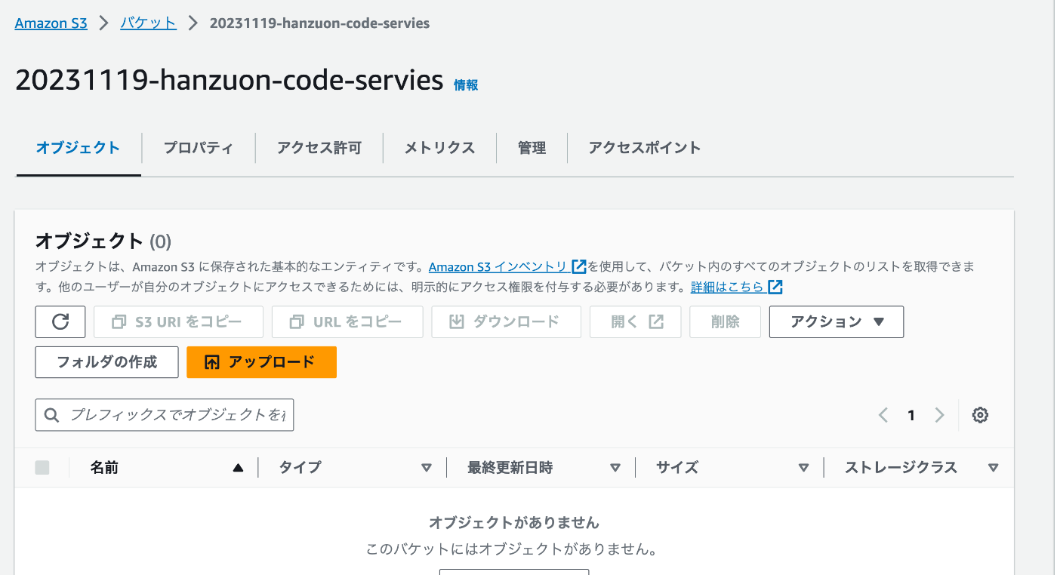
Task: Click the バケット breadcrumb link
Action: click(x=148, y=23)
